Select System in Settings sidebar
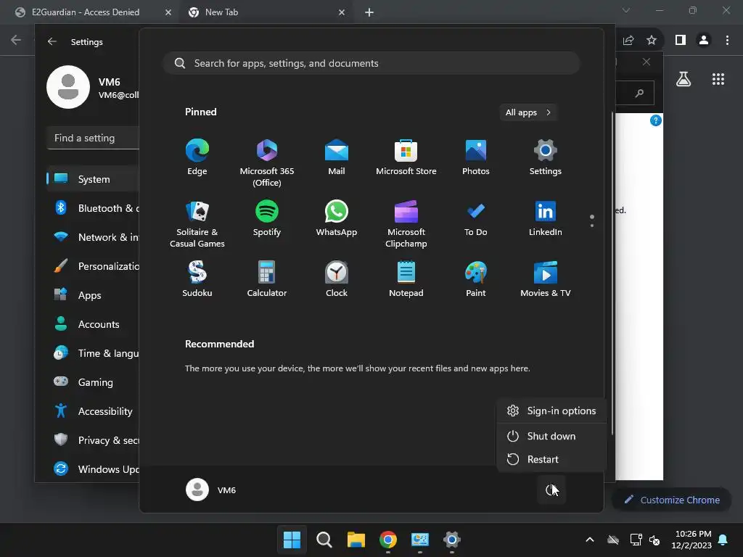Image resolution: width=743 pixels, height=557 pixels. pyautogui.click(x=93, y=179)
